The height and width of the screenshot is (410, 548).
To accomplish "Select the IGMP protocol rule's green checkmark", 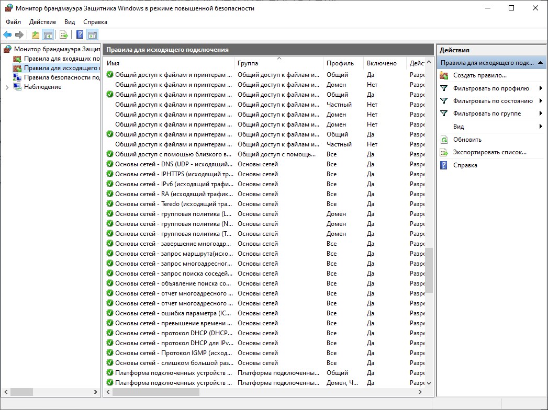I will pyautogui.click(x=109, y=353).
